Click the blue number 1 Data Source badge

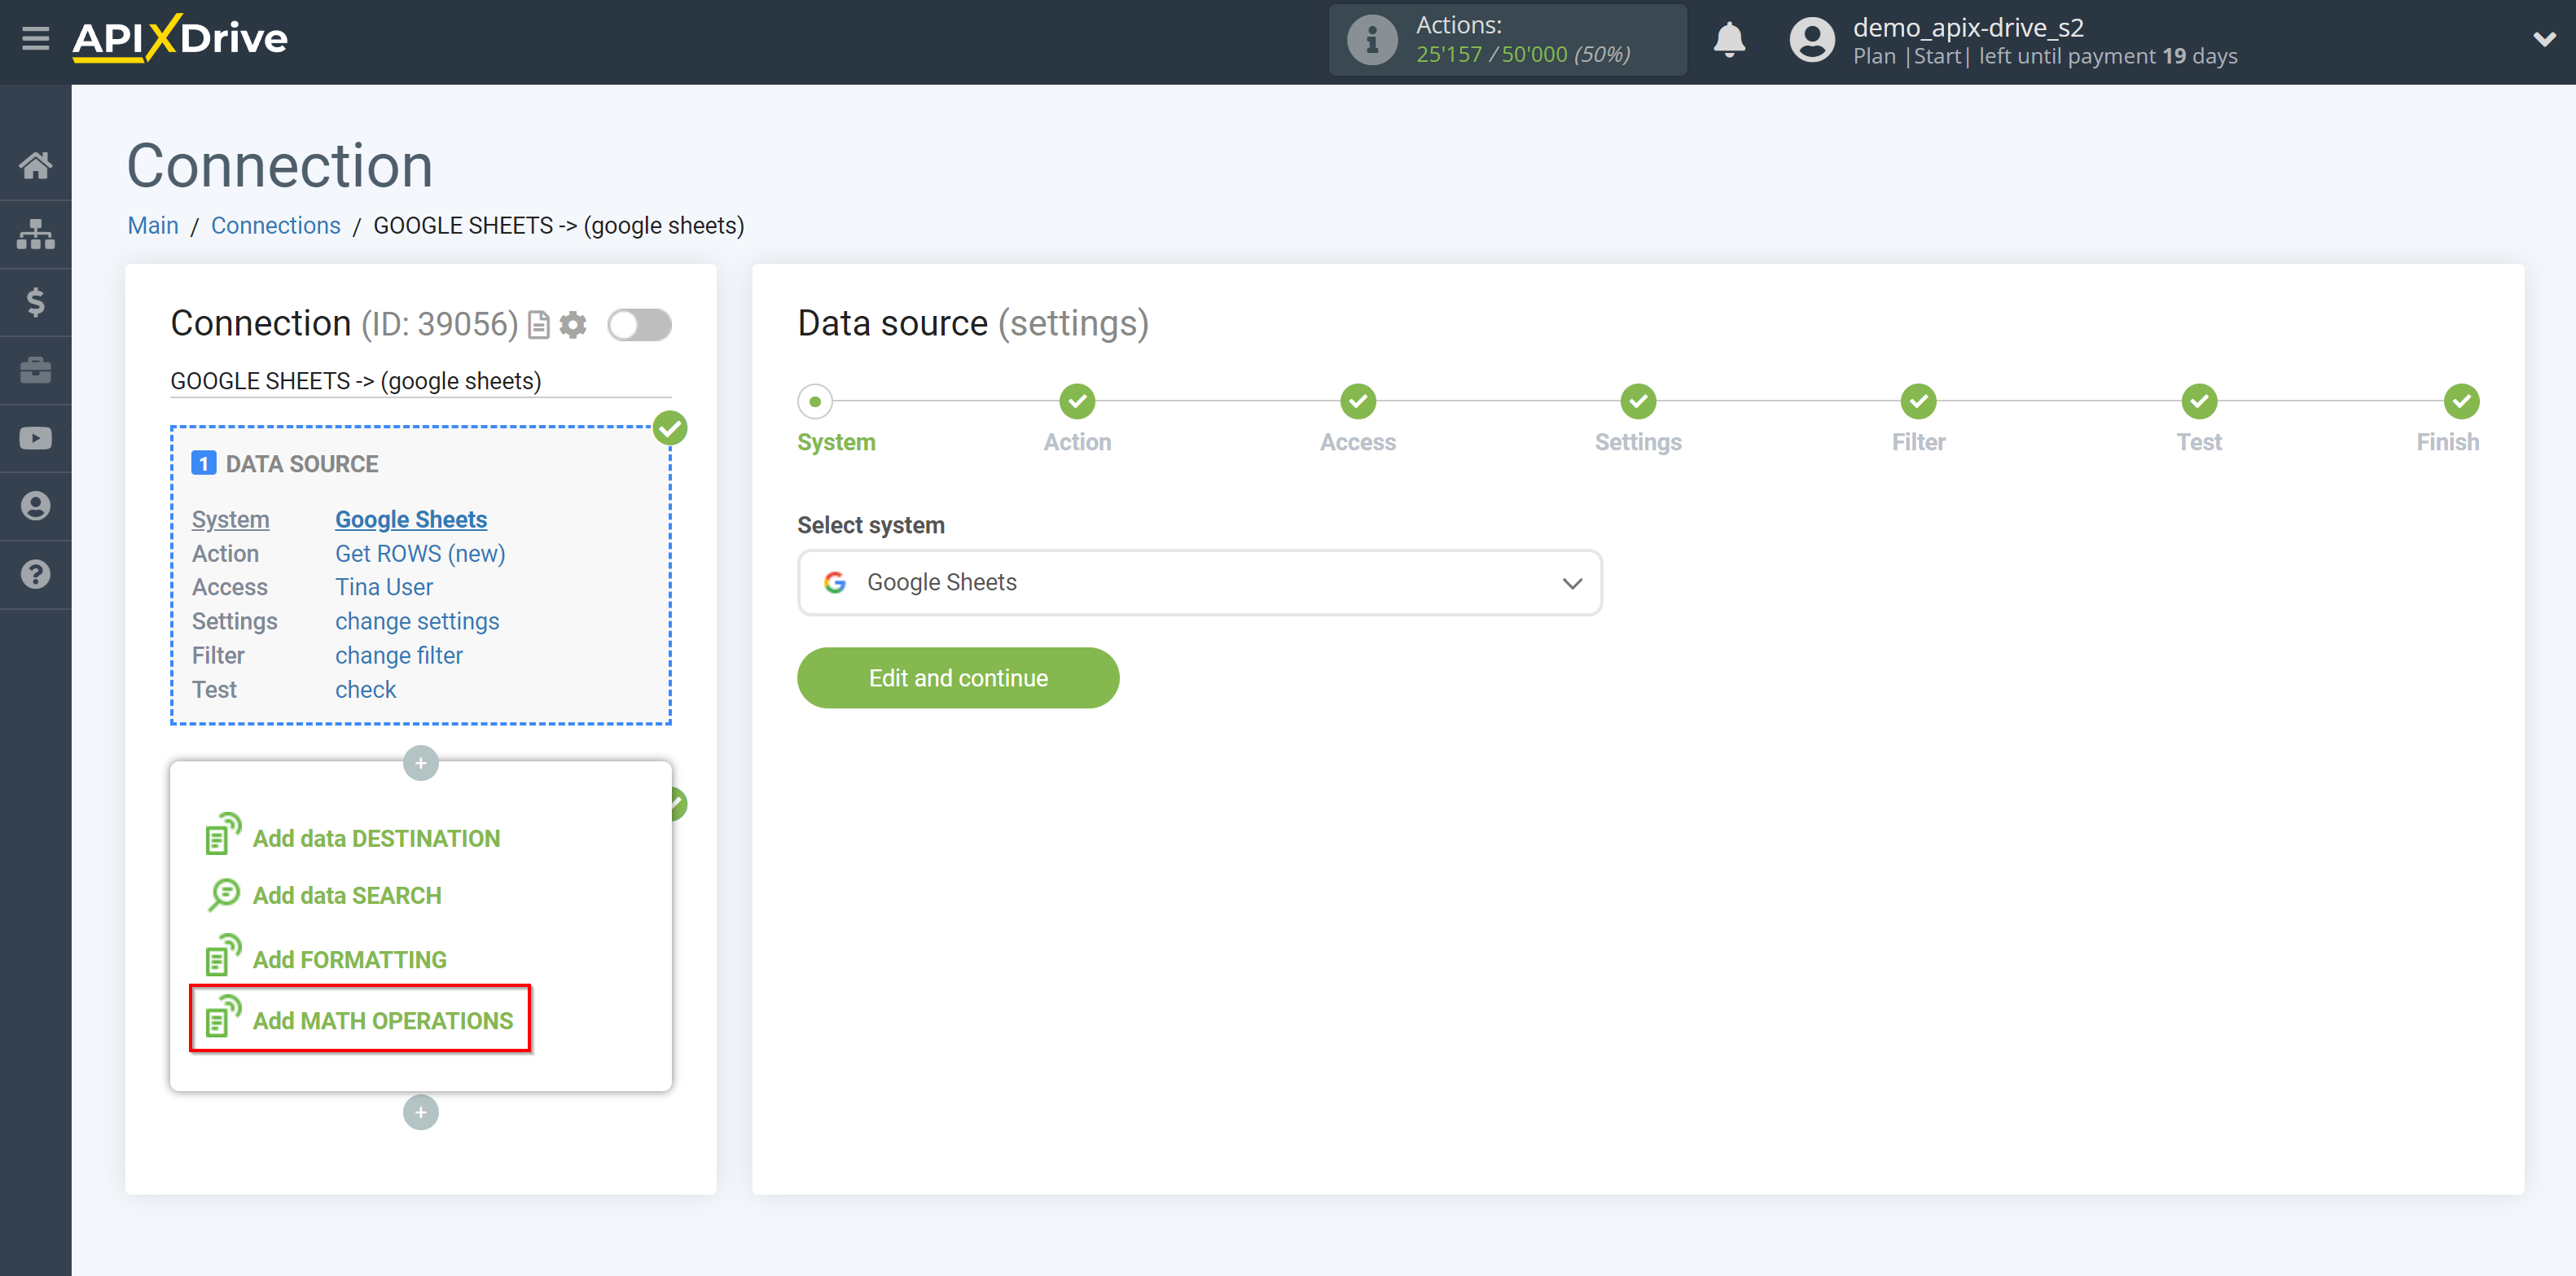tap(203, 463)
